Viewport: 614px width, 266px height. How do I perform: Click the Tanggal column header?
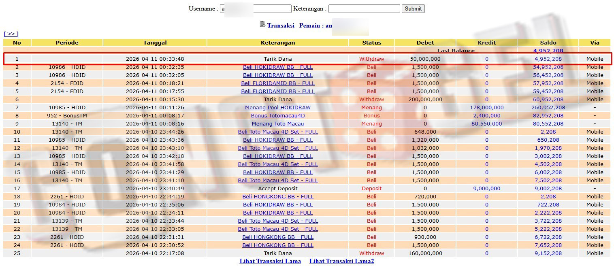tap(155, 43)
